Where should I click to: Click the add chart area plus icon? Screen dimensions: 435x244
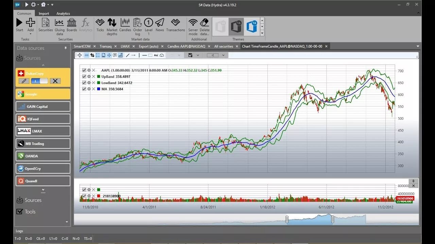point(80,55)
